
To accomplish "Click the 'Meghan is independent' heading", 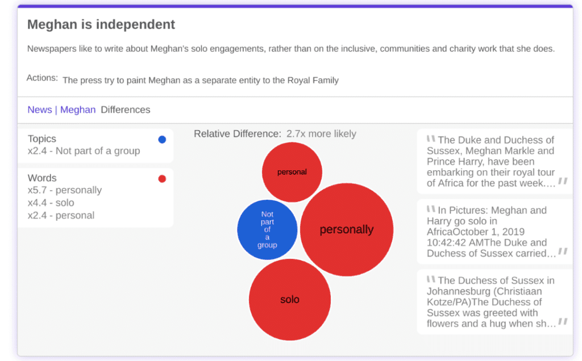I will (x=101, y=25).
